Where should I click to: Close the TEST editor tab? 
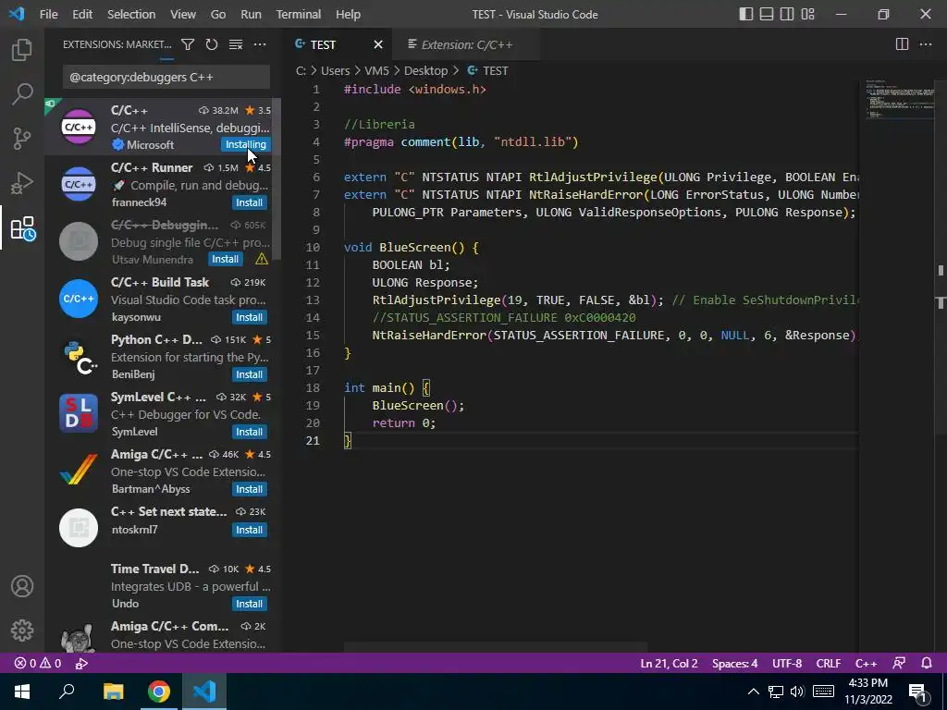coord(378,44)
